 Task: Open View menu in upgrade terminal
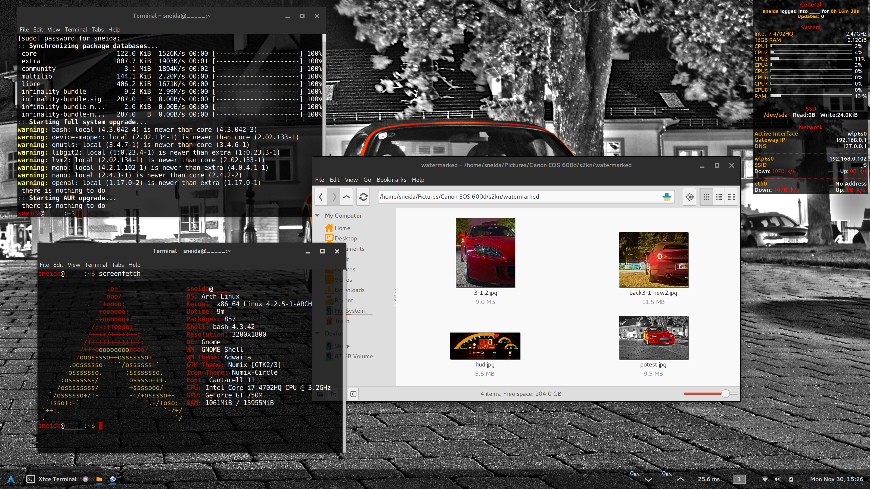tap(54, 30)
